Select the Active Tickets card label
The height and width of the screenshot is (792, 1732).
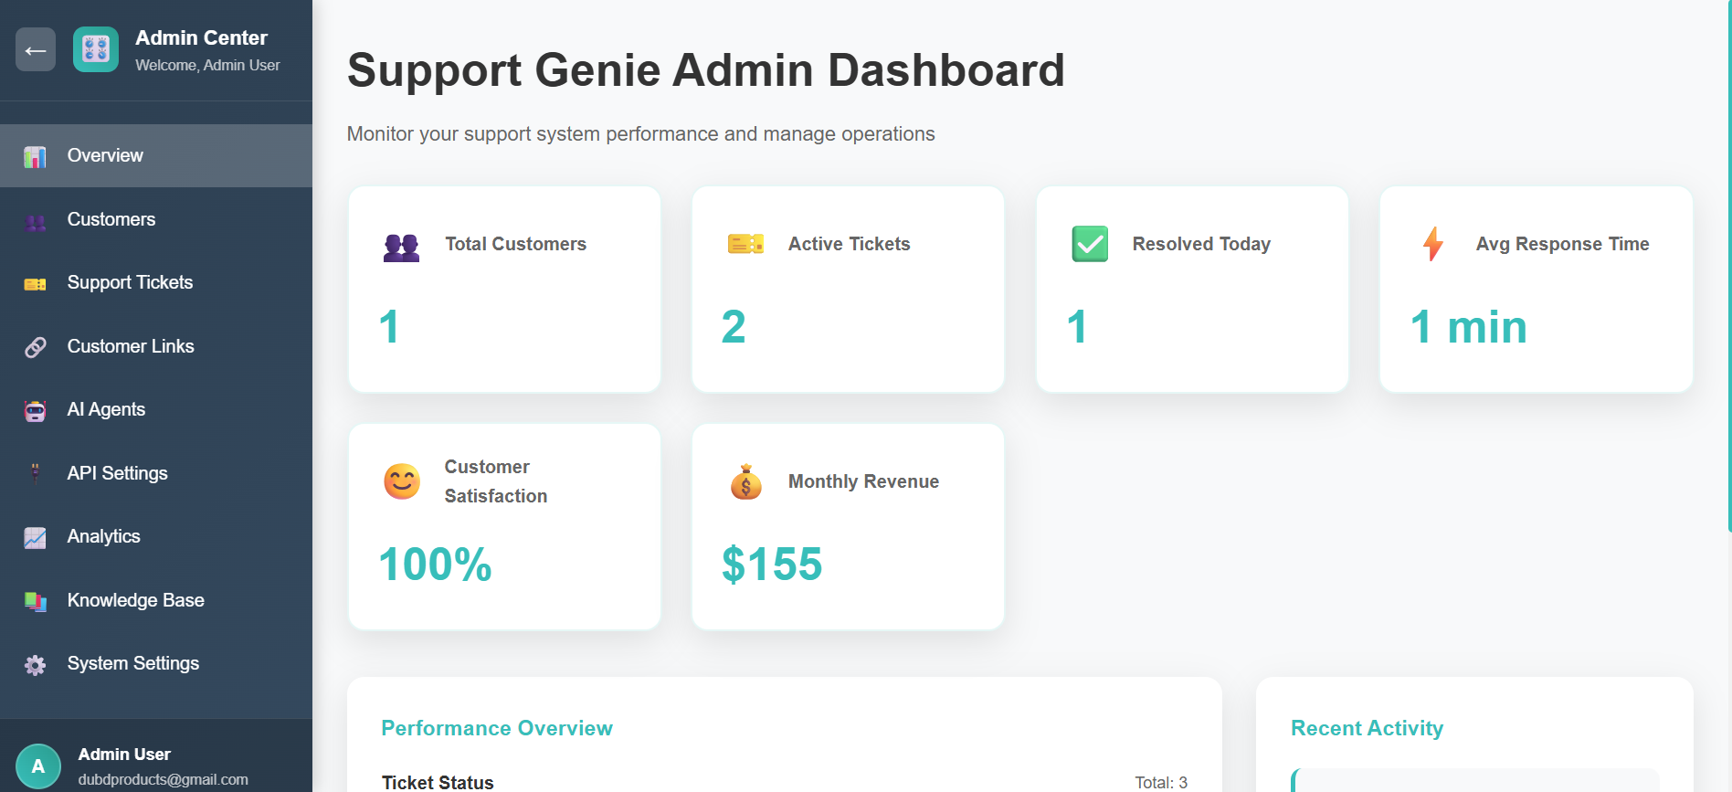pyautogui.click(x=850, y=244)
